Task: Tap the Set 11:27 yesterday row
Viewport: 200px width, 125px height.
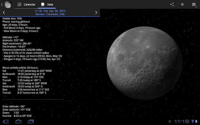Action: tap(27, 71)
